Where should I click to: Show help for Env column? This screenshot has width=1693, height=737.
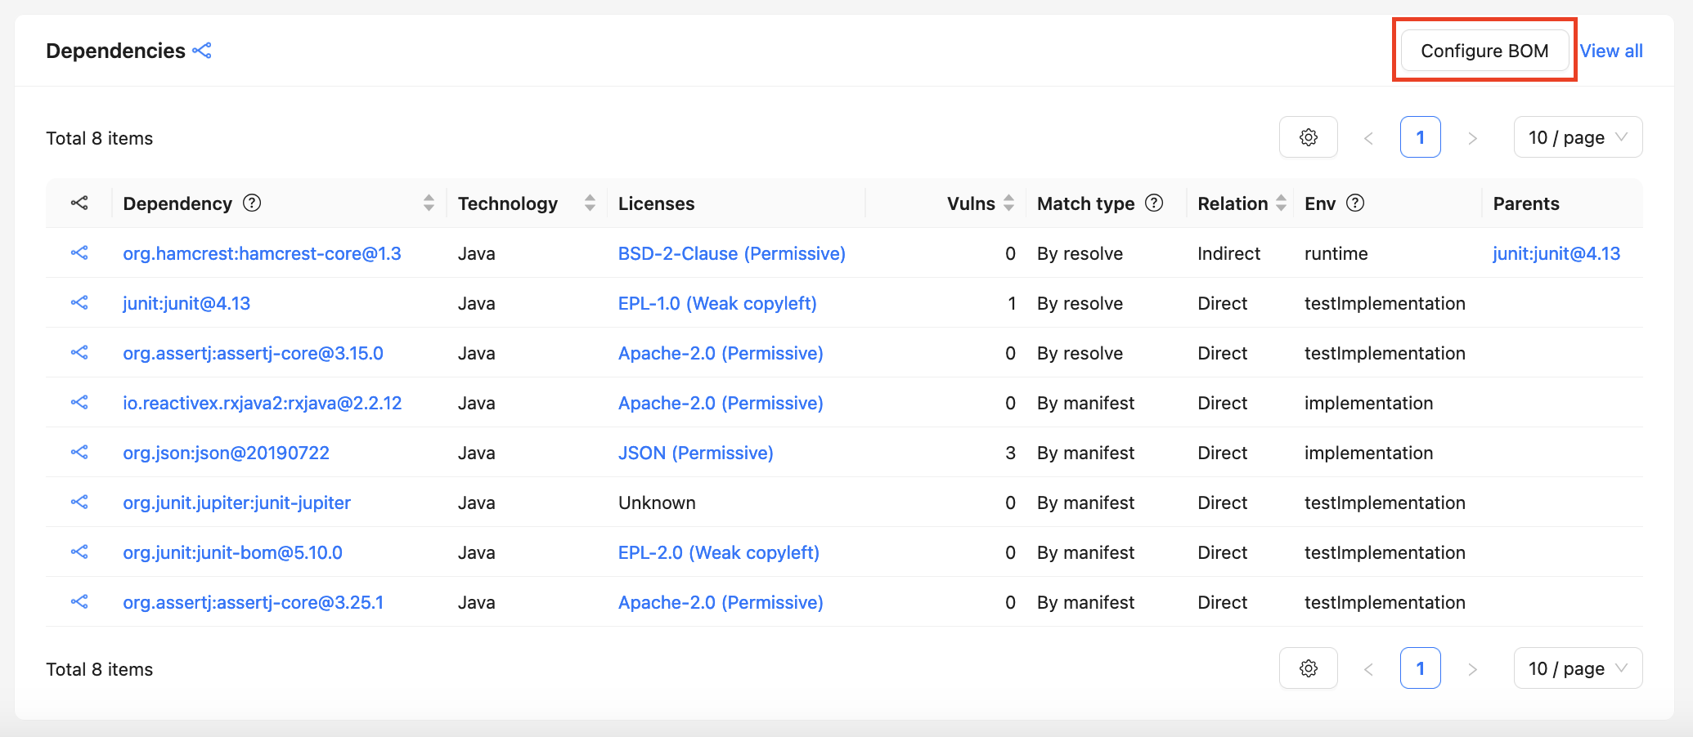click(x=1355, y=203)
